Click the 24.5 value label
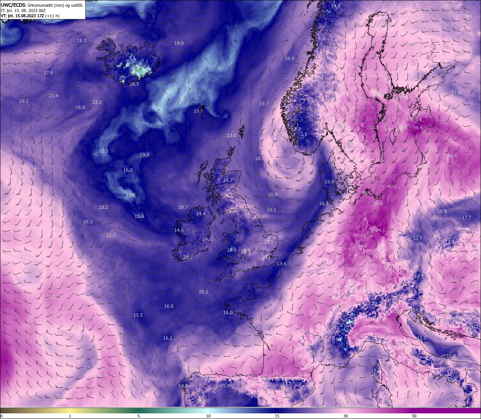The height and width of the screenshot is (419, 481). click(448, 25)
